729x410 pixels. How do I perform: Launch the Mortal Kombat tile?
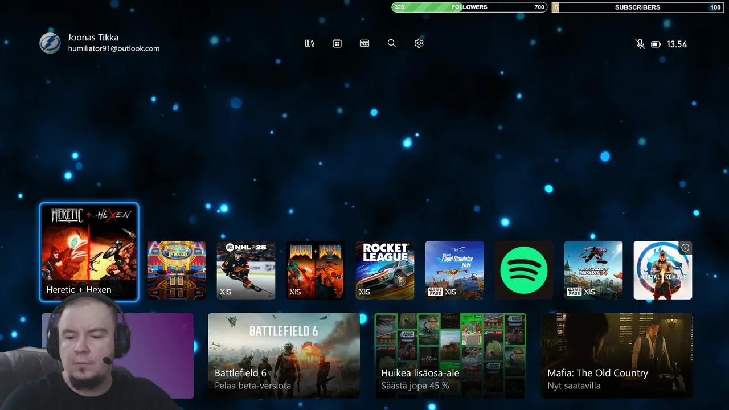[x=663, y=270]
